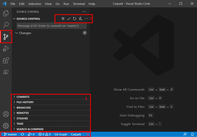Open the Terminal menu
Viewport: 197px width, 137px height.
[79, 4]
